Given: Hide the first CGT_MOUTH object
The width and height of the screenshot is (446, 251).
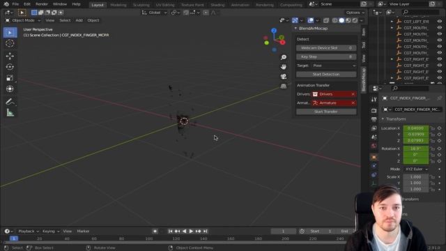Looking at the screenshot, I should pyautogui.click(x=440, y=28).
